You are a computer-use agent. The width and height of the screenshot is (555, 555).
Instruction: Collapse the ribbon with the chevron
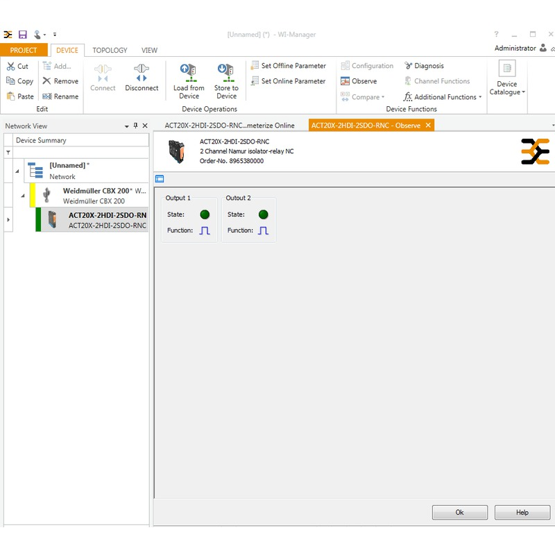pos(552,49)
